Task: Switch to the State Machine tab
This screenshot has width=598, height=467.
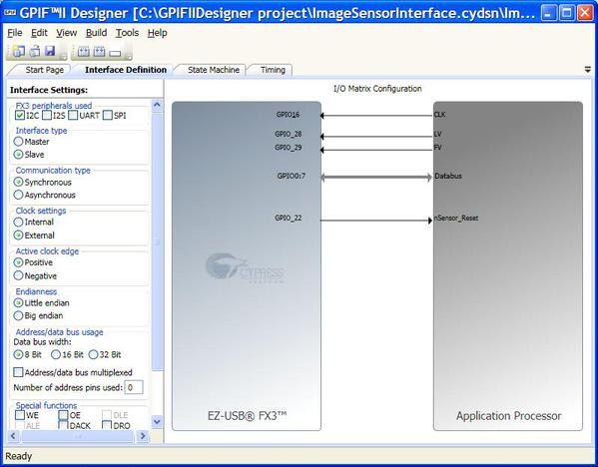Action: pyautogui.click(x=214, y=70)
